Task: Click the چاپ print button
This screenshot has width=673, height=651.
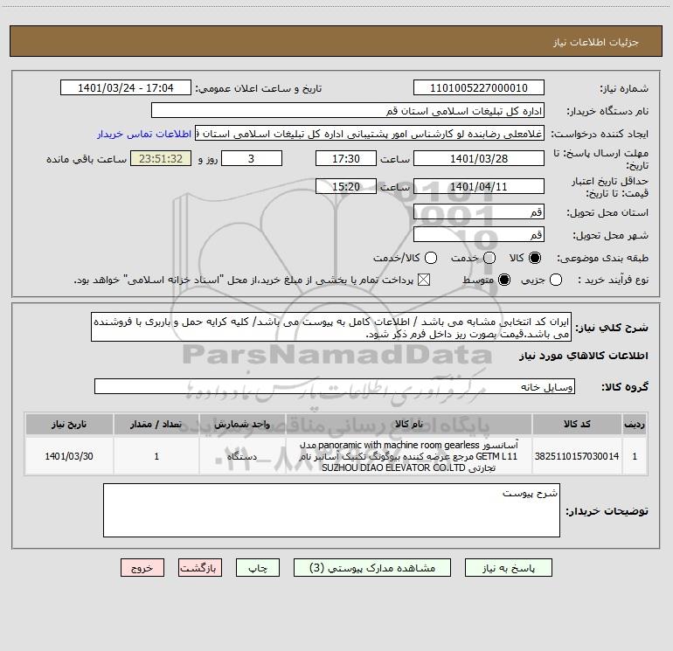Action: coord(258,568)
